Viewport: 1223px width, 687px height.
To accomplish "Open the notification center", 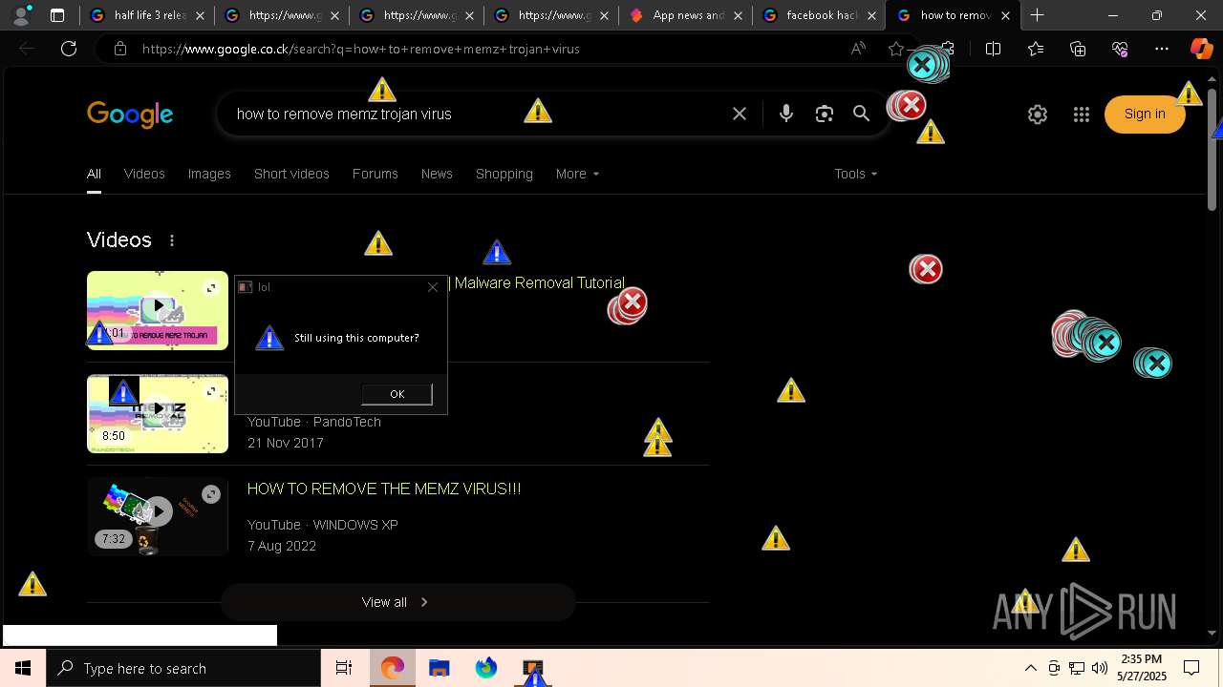I will [x=1191, y=668].
